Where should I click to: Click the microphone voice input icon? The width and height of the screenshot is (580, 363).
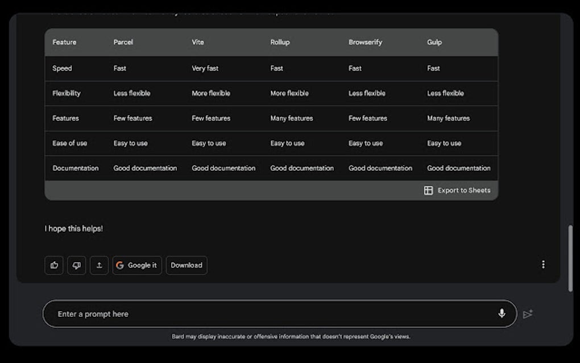tap(502, 313)
